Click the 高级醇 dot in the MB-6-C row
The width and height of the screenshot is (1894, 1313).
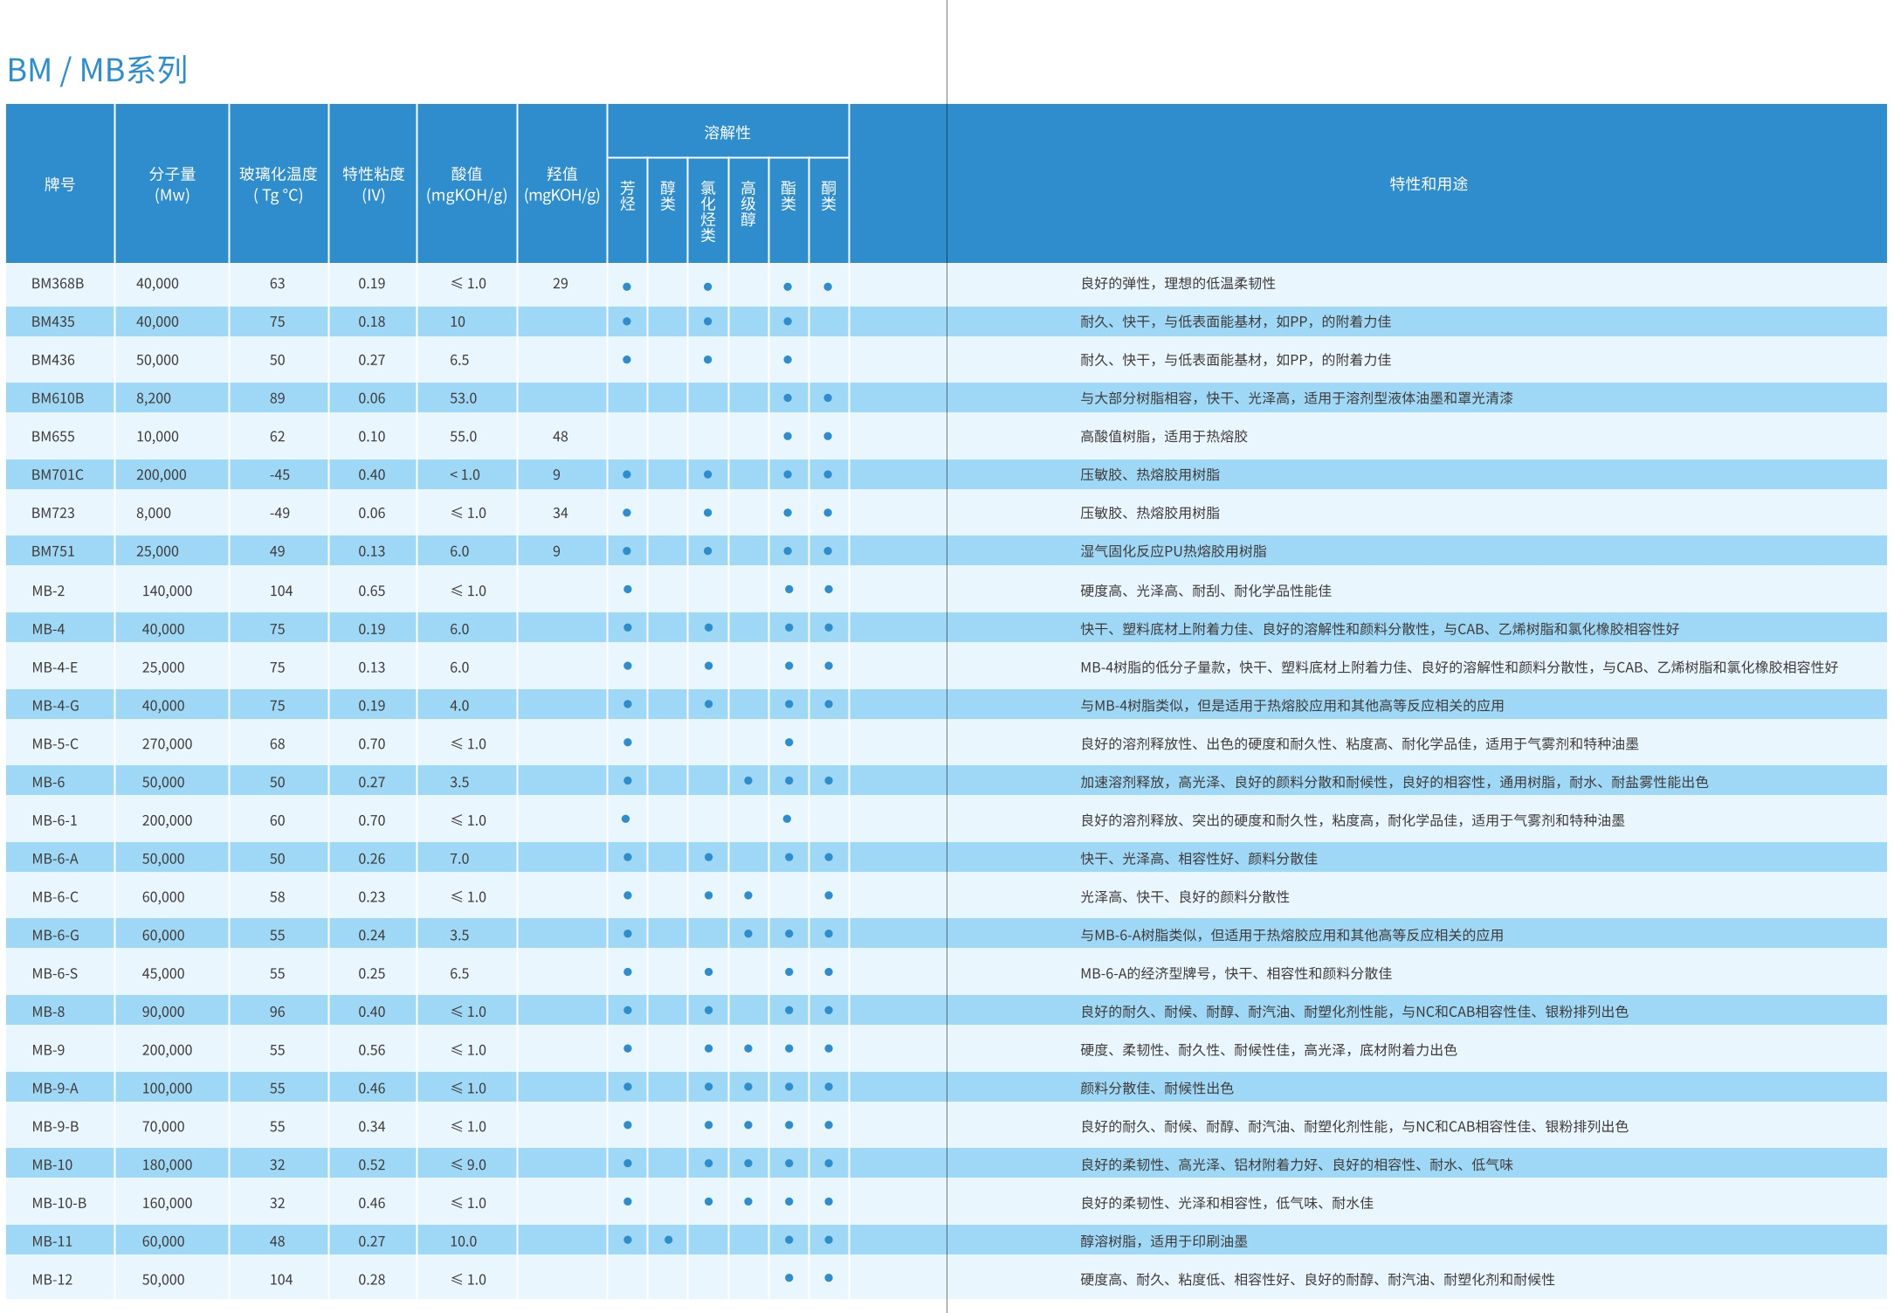click(748, 895)
